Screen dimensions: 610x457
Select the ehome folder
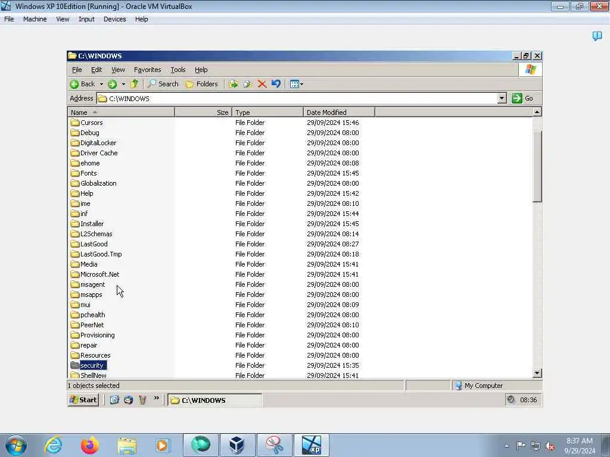coord(85,163)
